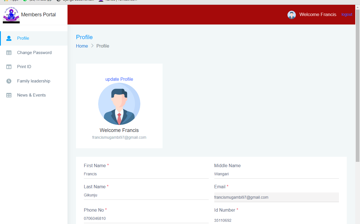Click the First Name input field

[146, 174]
